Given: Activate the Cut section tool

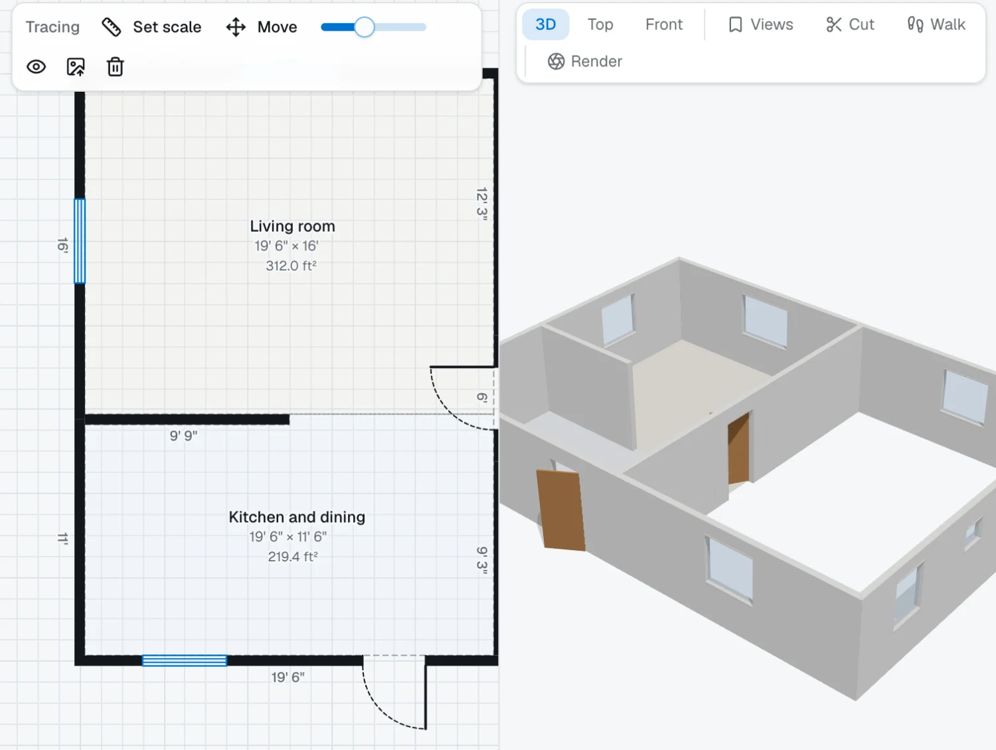Looking at the screenshot, I should (850, 25).
